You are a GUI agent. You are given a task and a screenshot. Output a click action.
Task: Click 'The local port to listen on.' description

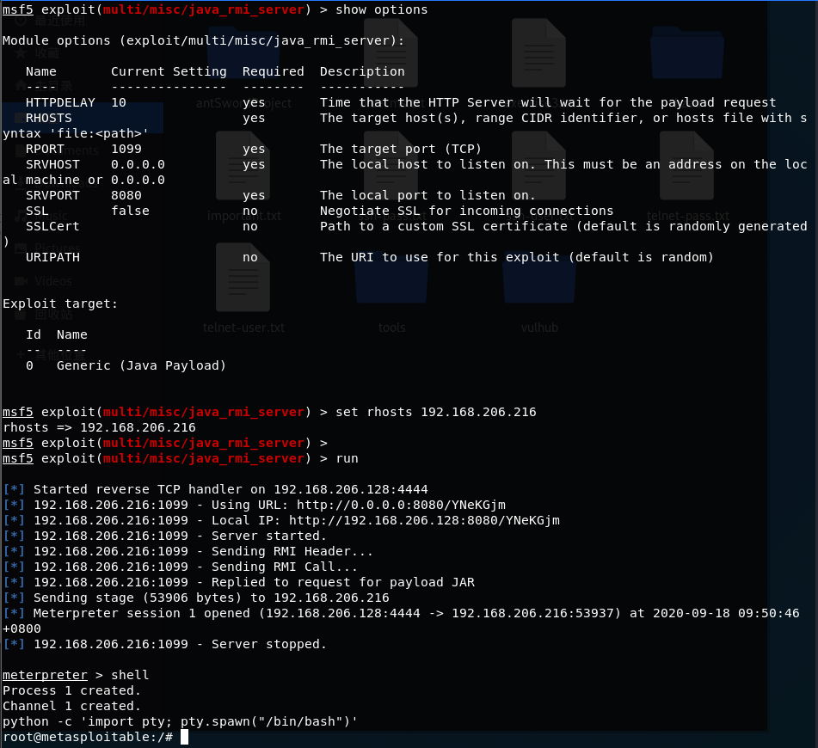coord(427,195)
